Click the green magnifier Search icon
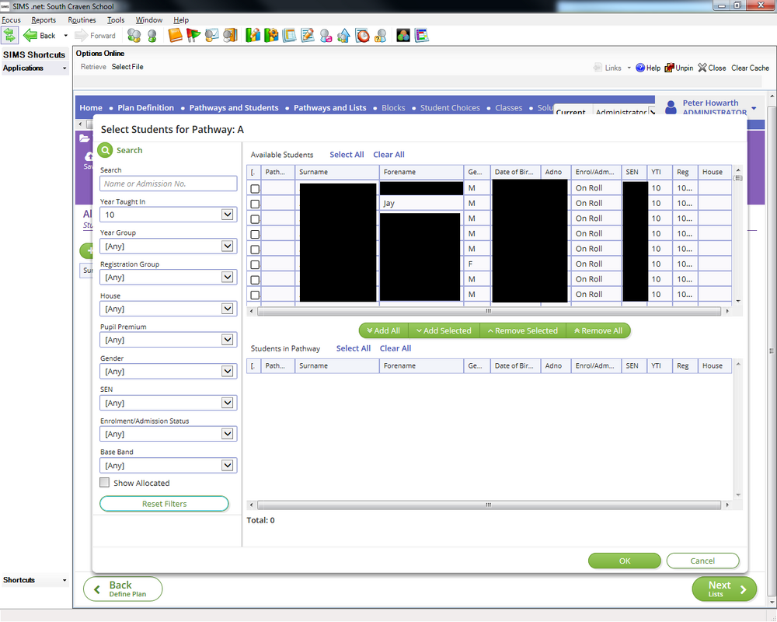777x622 pixels. tap(105, 150)
